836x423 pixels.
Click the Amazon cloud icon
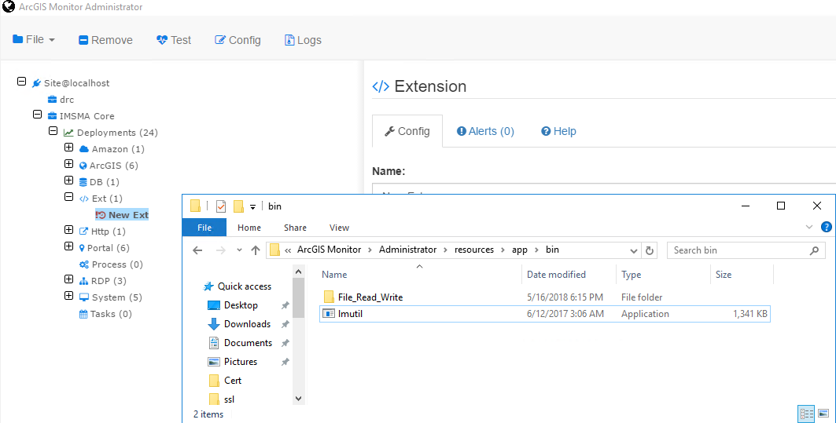pyautogui.click(x=83, y=149)
